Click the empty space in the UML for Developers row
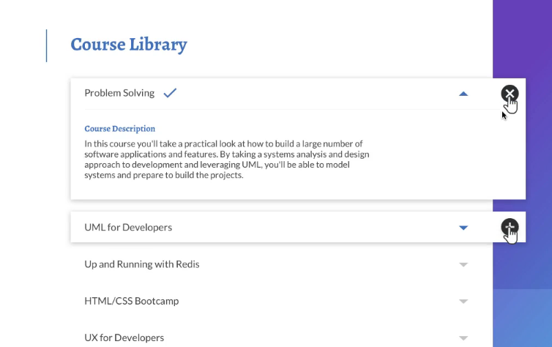This screenshot has width=552, height=347. point(307,228)
